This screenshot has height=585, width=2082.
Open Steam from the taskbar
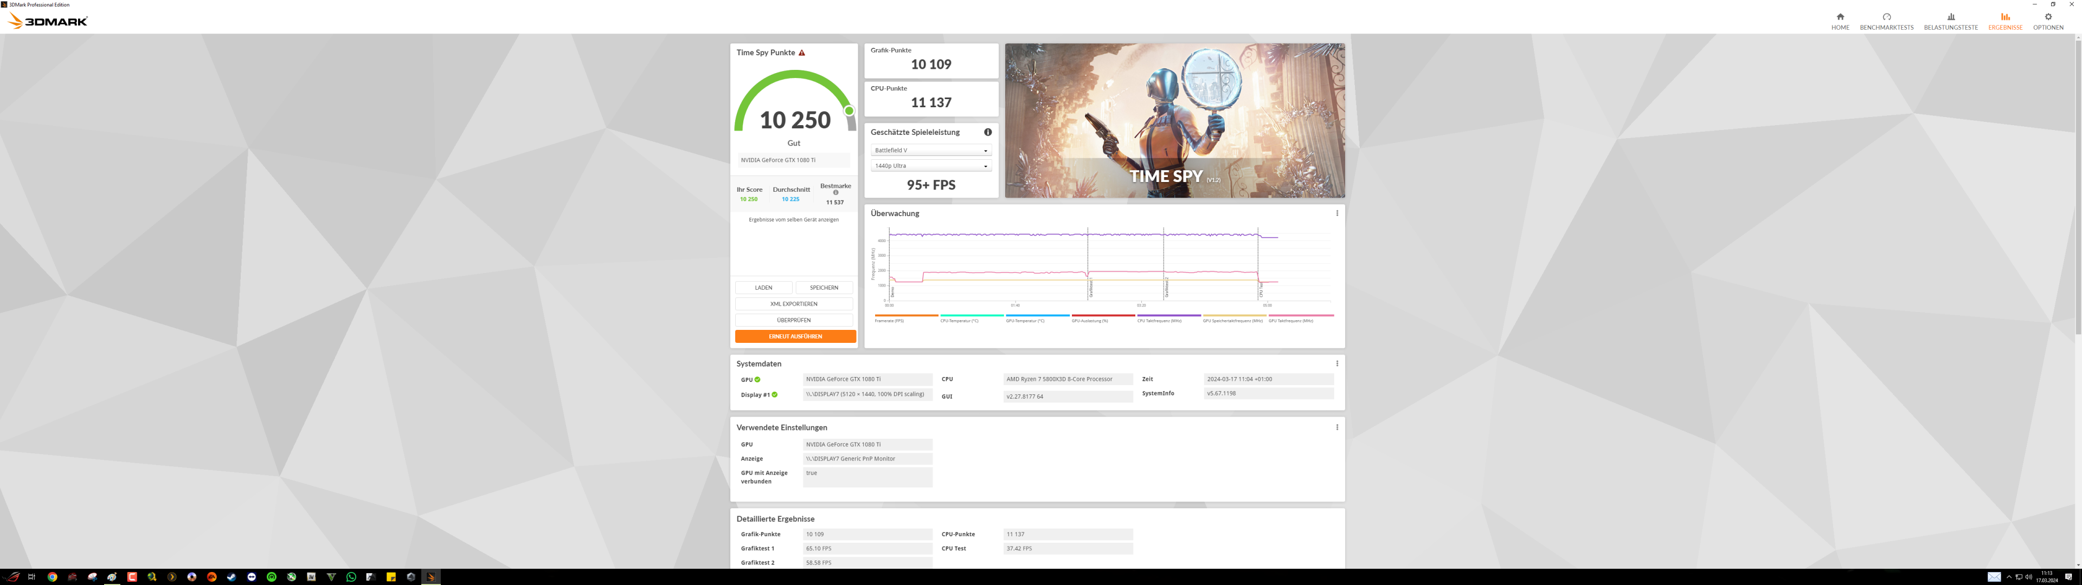coord(231,577)
